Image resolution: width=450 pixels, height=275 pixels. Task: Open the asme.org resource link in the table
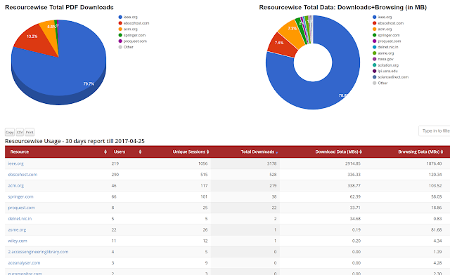(x=17, y=229)
